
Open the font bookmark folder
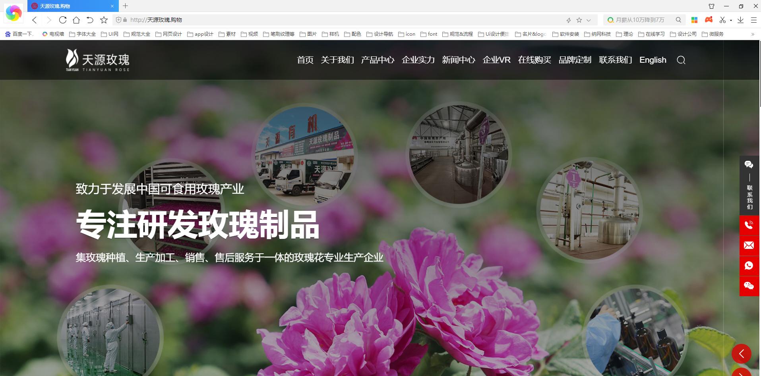[429, 34]
